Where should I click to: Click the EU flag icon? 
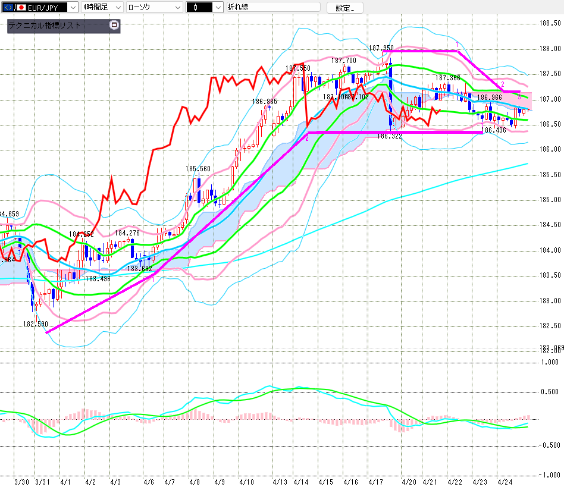coord(9,8)
